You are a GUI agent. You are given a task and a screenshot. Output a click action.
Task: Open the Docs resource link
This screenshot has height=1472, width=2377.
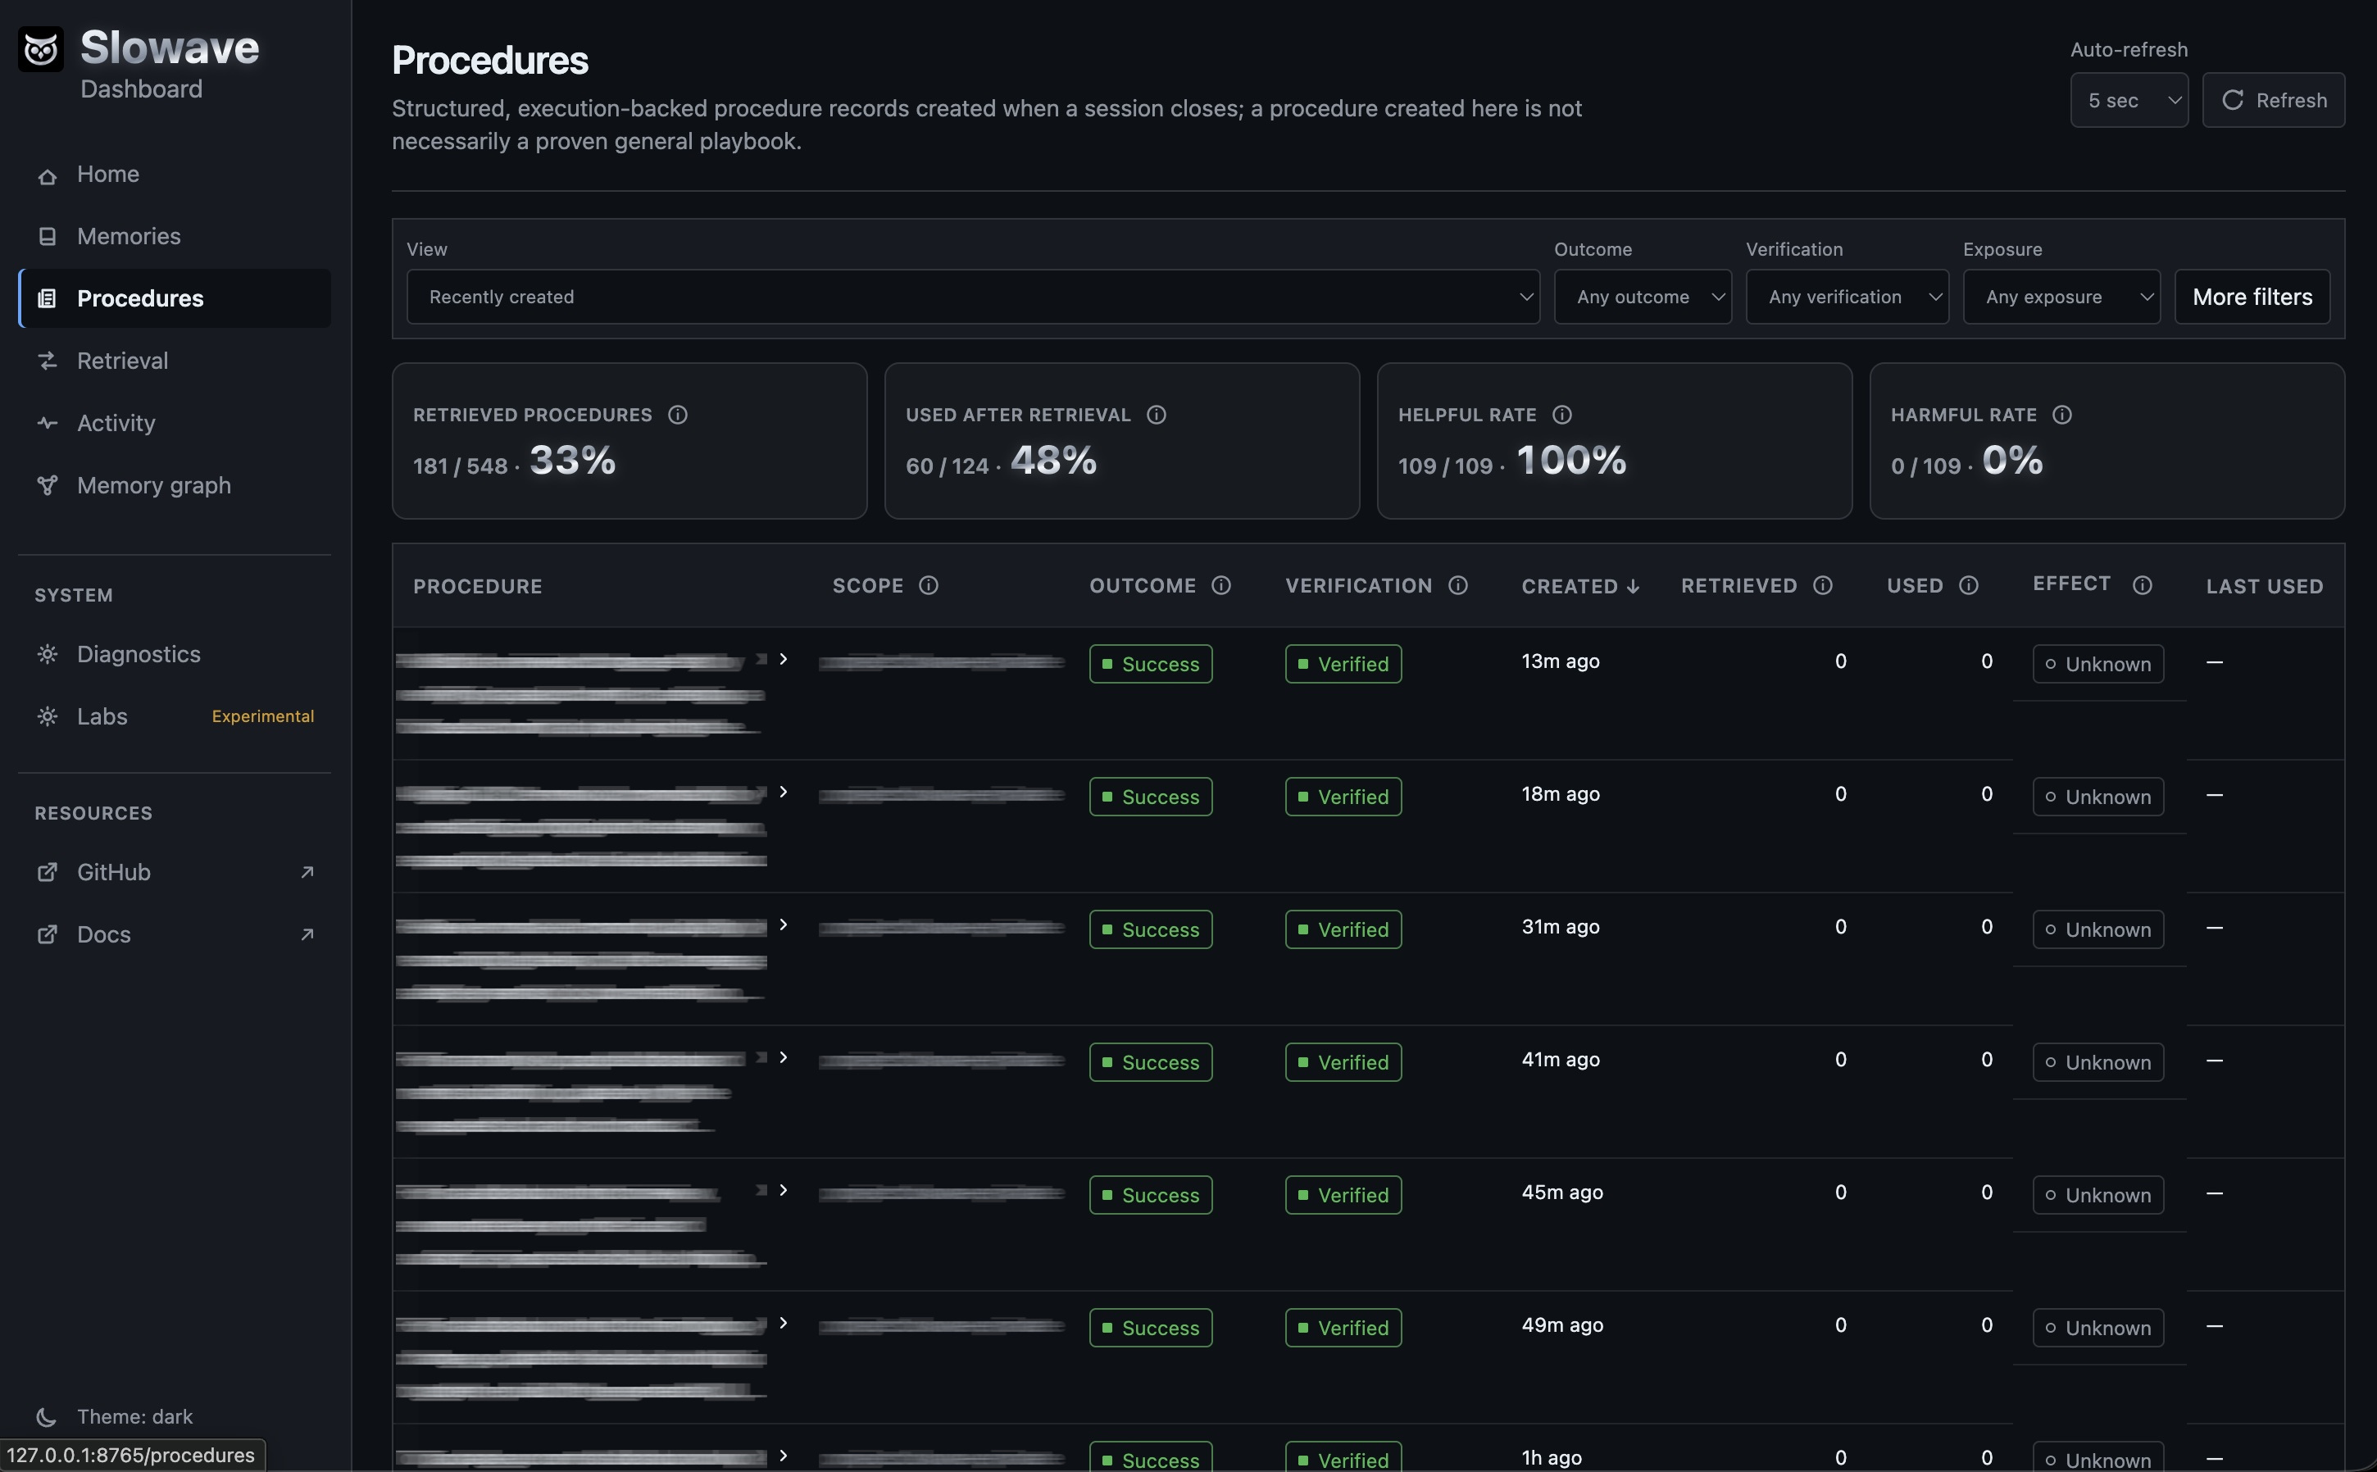175,934
